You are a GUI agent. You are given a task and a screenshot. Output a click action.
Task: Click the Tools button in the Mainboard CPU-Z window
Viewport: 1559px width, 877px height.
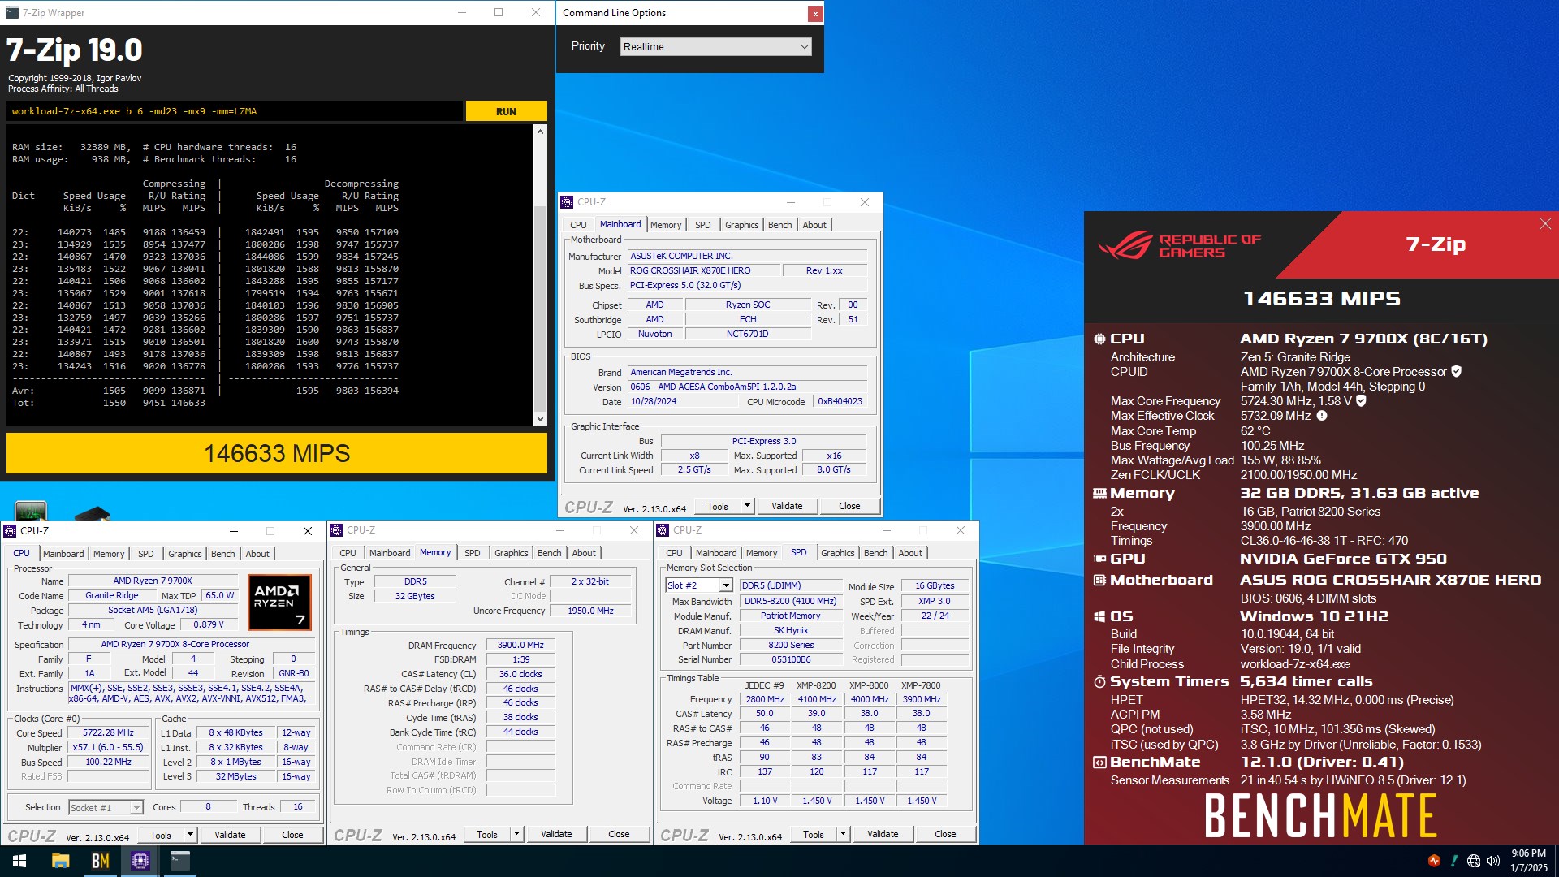[718, 506]
